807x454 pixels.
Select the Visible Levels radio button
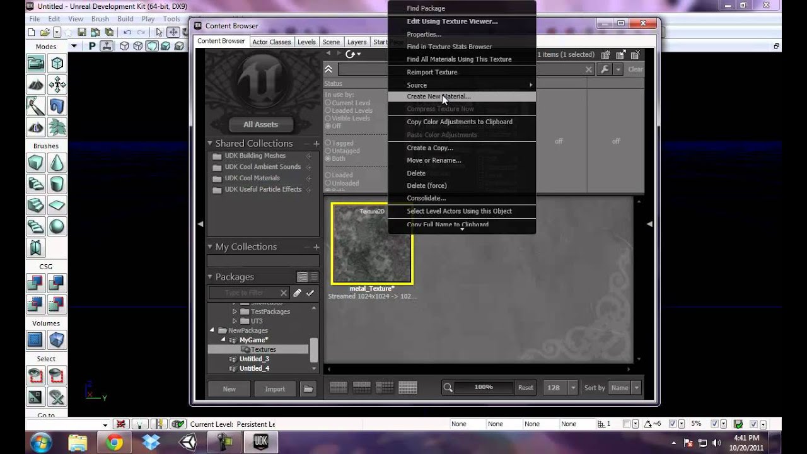(328, 118)
